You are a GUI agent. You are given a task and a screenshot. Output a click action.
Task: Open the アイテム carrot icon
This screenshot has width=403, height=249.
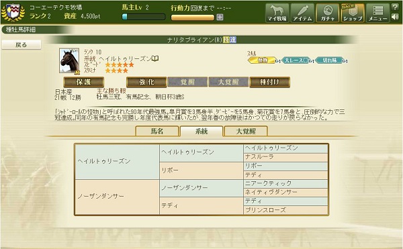pyautogui.click(x=302, y=13)
